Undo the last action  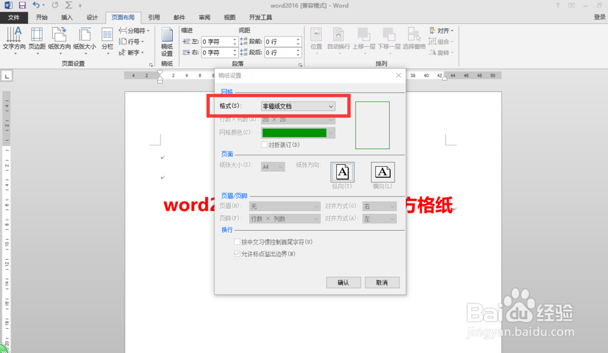[x=36, y=5]
